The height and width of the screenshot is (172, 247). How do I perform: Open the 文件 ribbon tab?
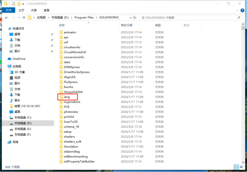pos(8,10)
